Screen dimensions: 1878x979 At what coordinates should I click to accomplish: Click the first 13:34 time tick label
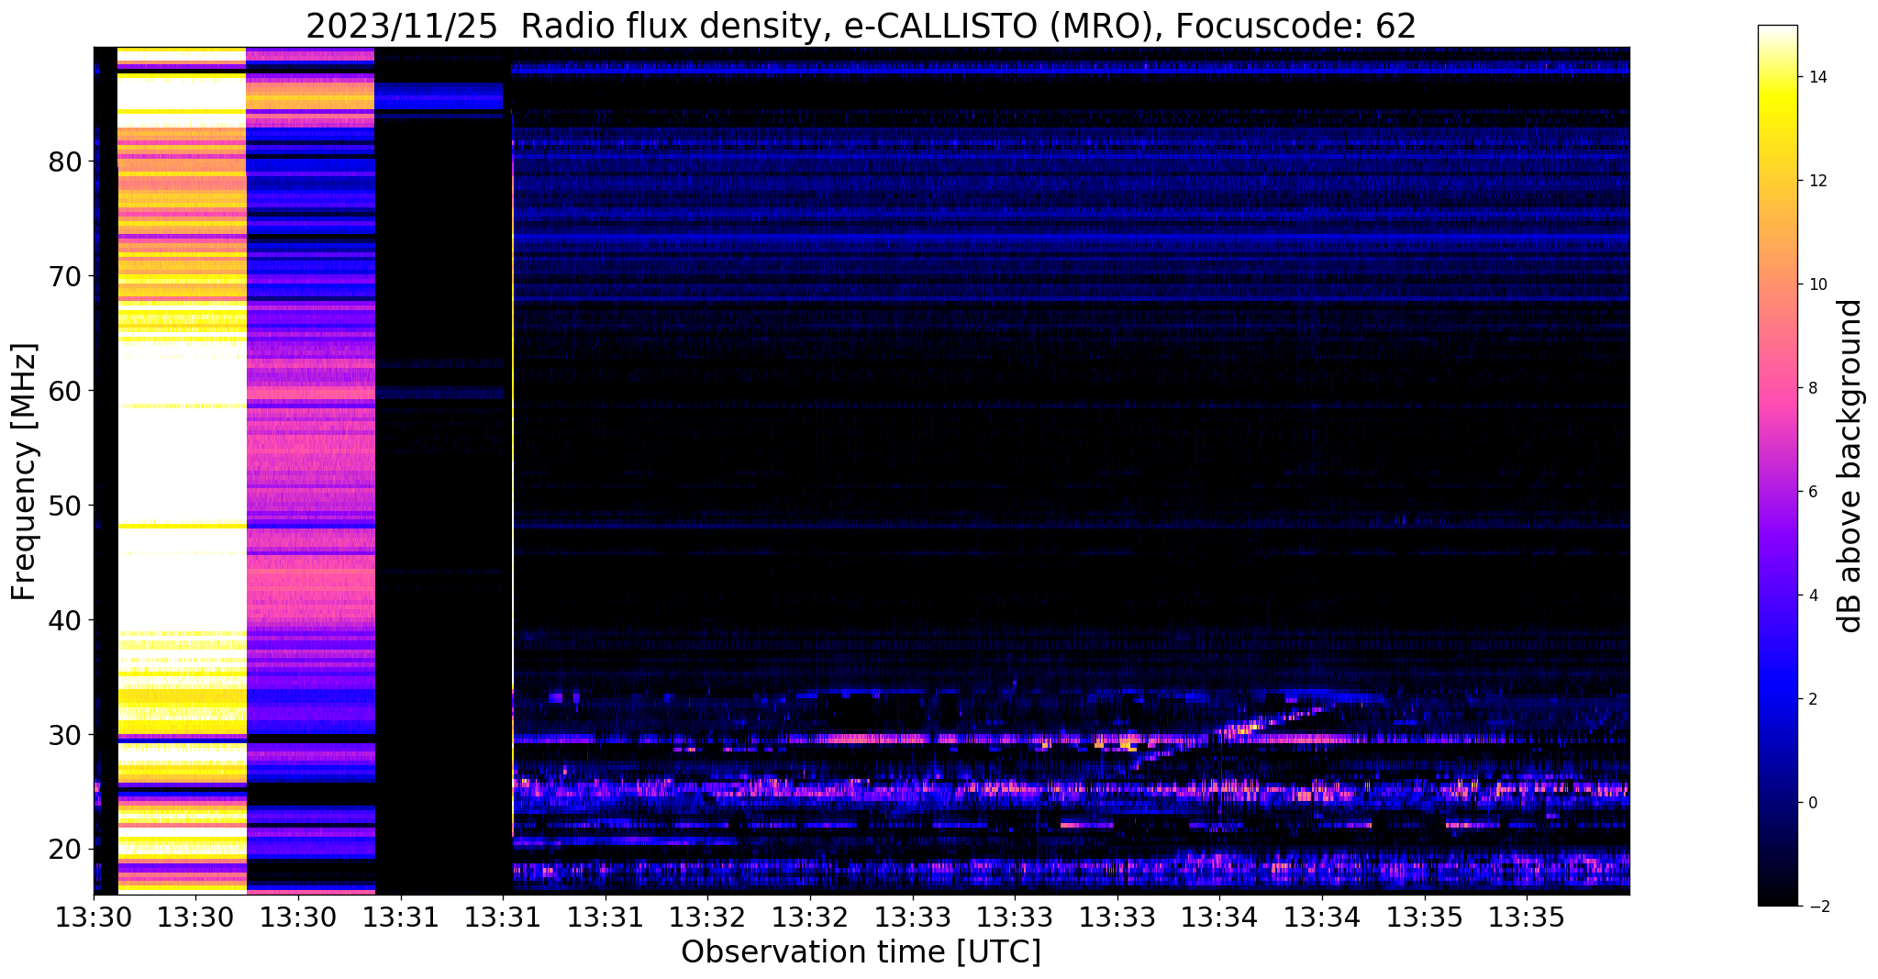(x=1219, y=917)
